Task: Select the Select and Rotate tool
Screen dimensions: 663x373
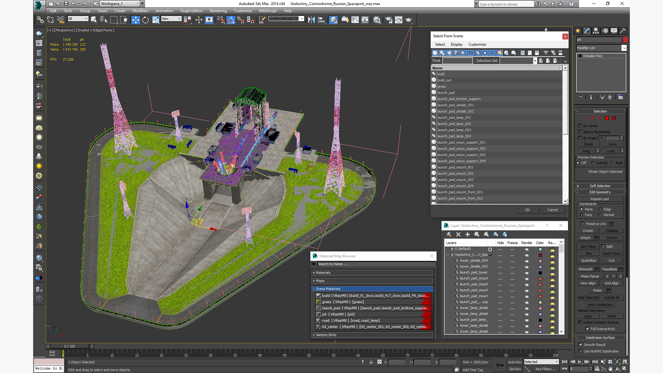Action: pyautogui.click(x=145, y=20)
